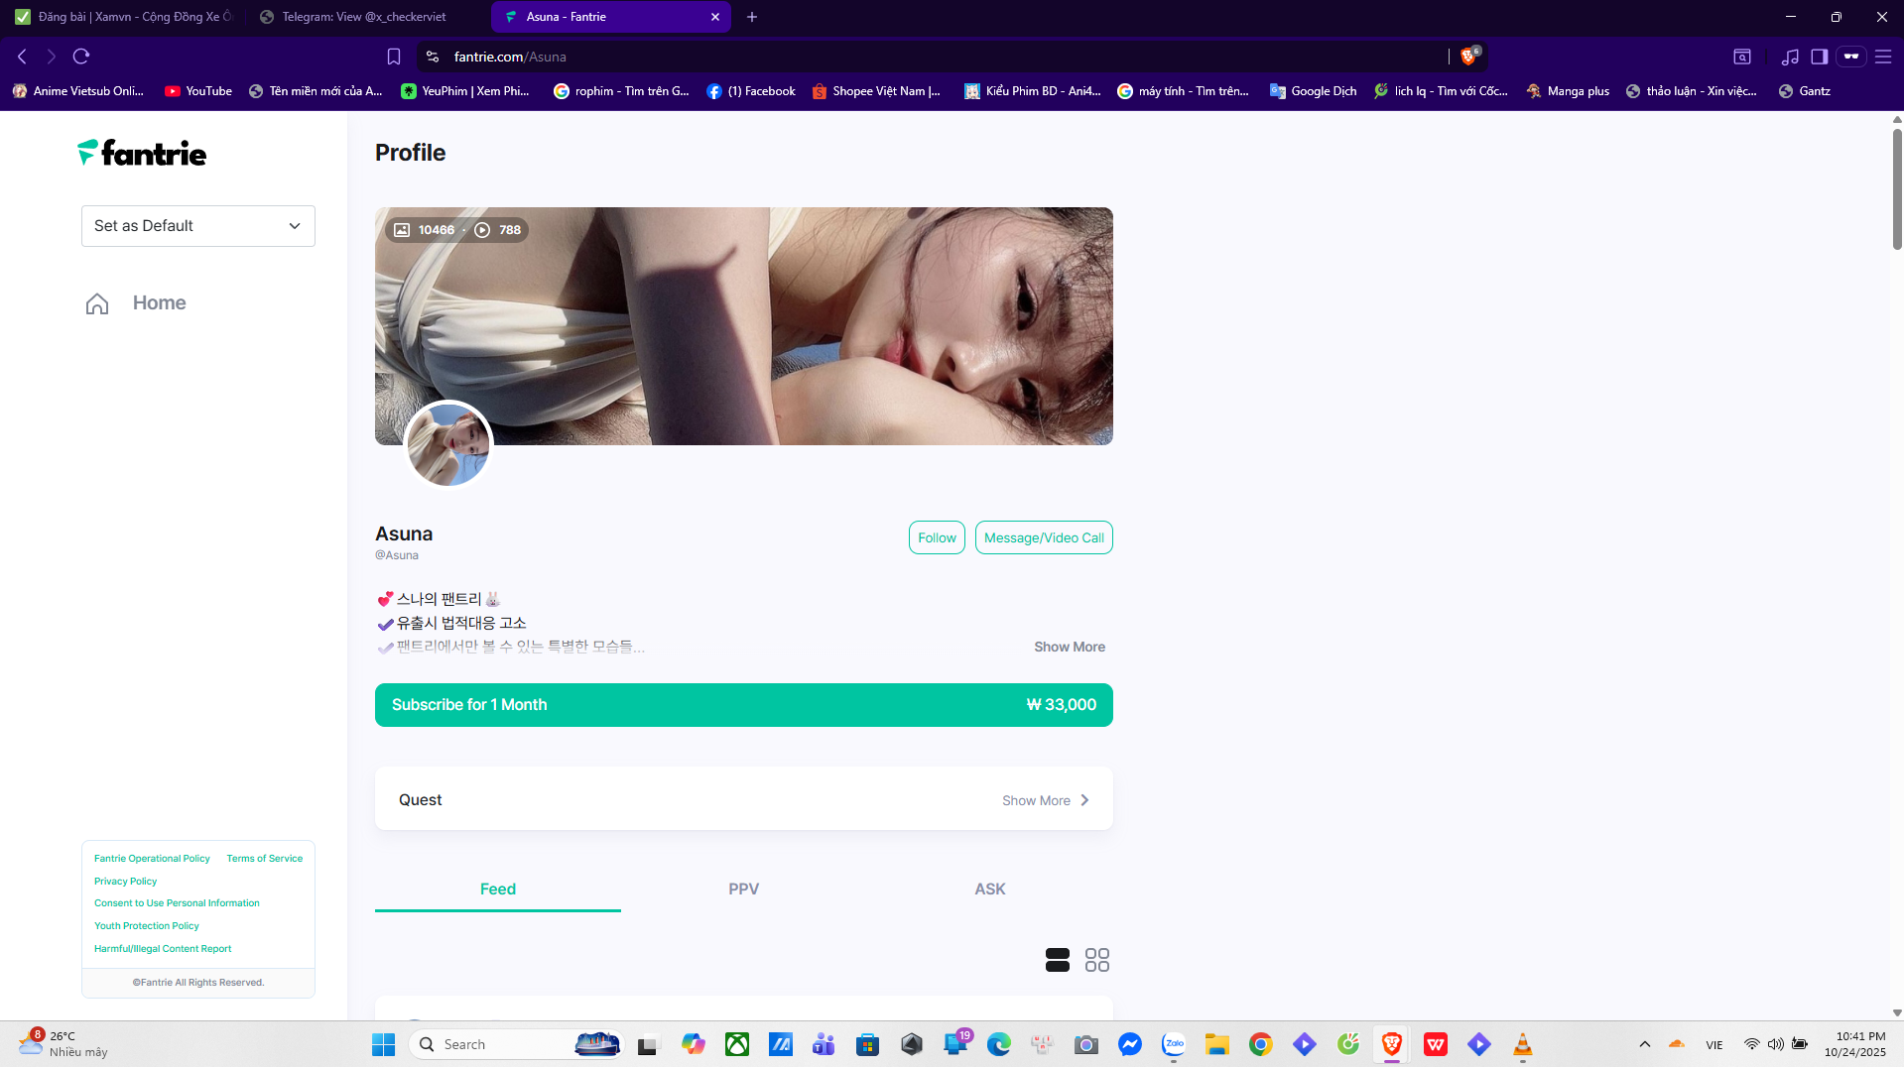
Task: Switch feed to grid view layout
Action: click(x=1096, y=959)
